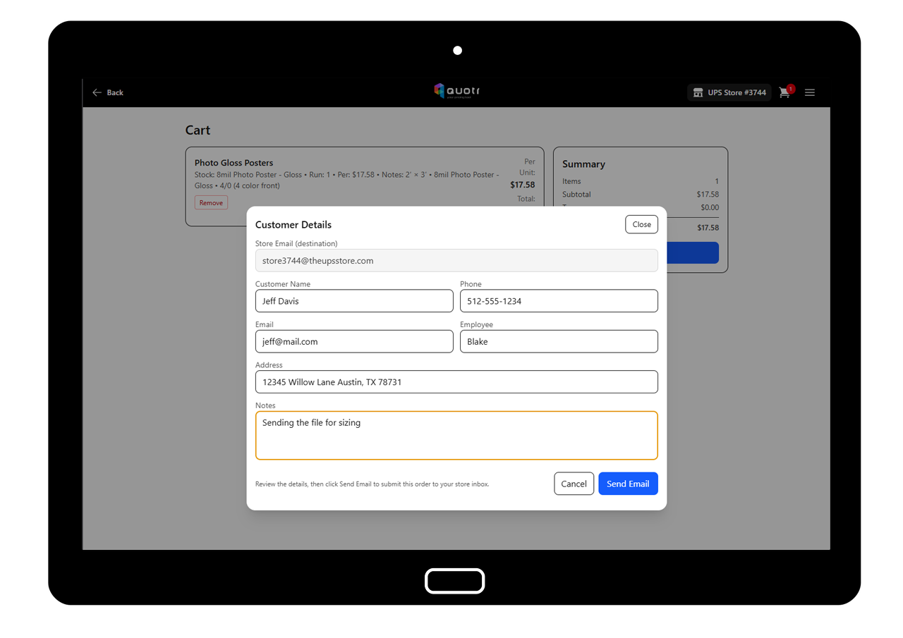Click the Address input field
903x638 pixels.
(x=456, y=382)
